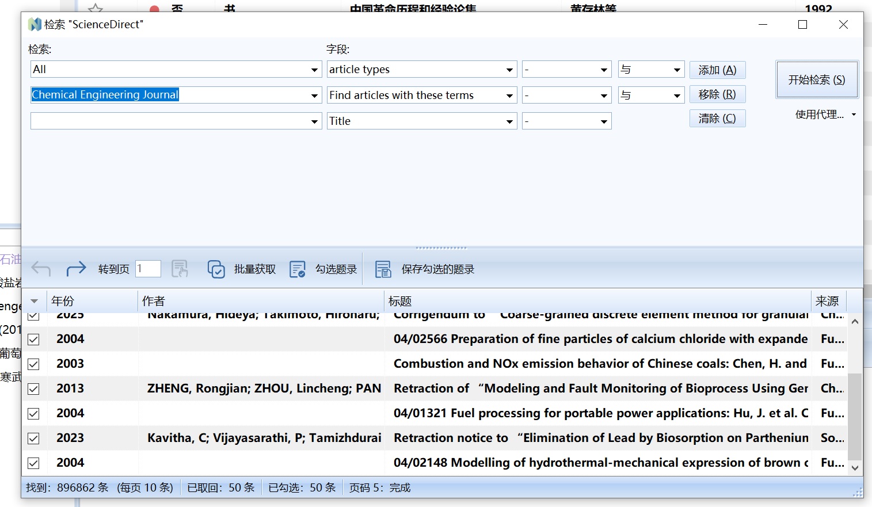
Task: Sort by the 来源 column header
Action: (x=829, y=301)
